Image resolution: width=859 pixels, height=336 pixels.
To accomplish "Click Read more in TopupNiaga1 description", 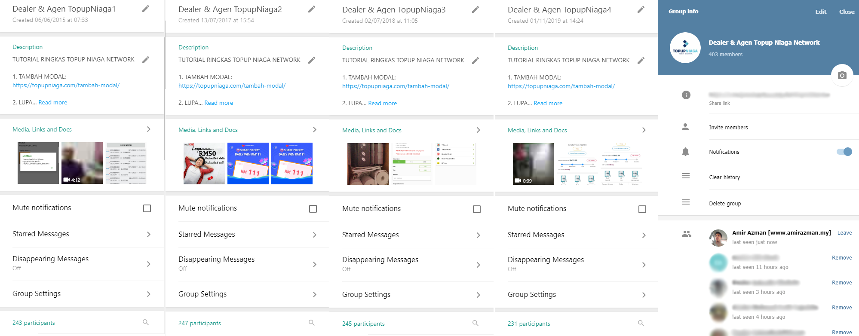I will (53, 103).
